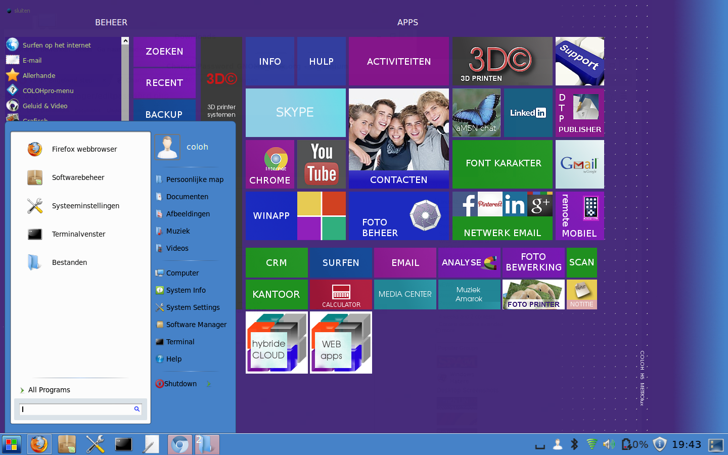Screen dimensions: 728x455
Task: Open the LinkedIn tile
Action: (528, 113)
